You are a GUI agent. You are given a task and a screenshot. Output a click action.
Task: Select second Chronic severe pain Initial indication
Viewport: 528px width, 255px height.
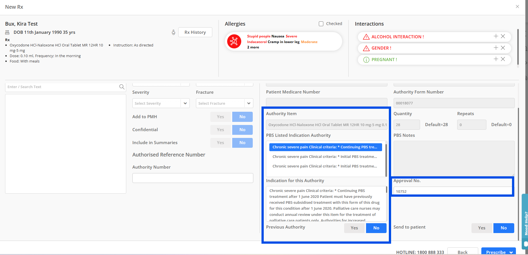click(x=325, y=166)
